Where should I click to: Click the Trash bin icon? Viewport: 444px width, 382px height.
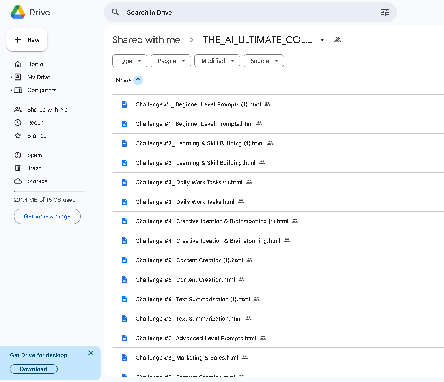pyautogui.click(x=18, y=168)
